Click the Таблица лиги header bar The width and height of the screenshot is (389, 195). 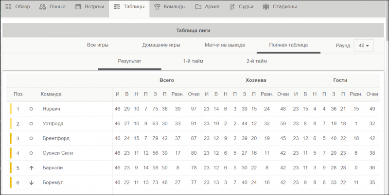coord(193,31)
